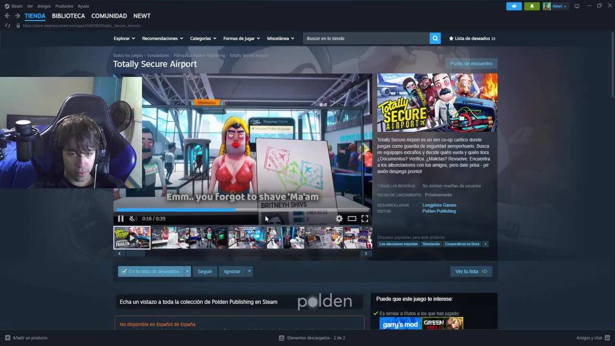The image size is (615, 346).
Task: Click the Totally Secure Airport capsule image
Action: [x=437, y=102]
